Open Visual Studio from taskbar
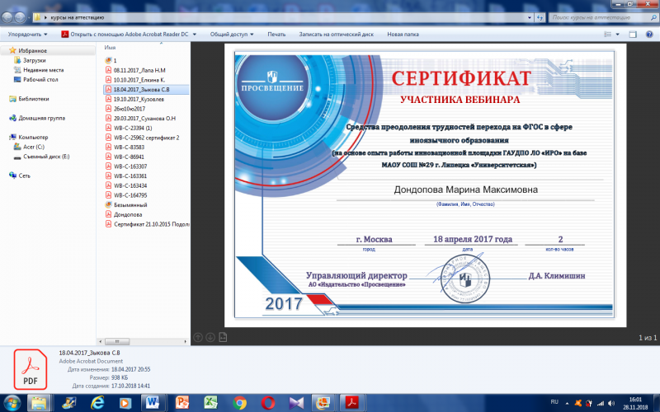Screen dimensions: 660x412 coord(296,403)
